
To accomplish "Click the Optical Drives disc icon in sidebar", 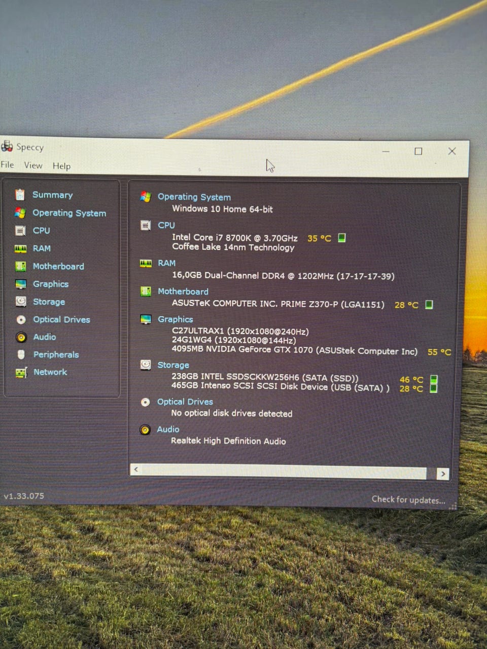I will tap(21, 319).
